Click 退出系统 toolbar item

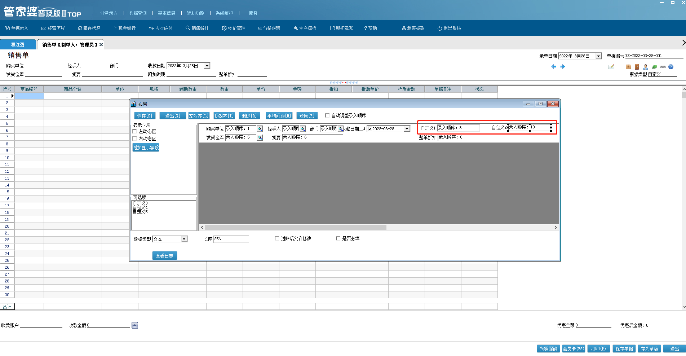pos(449,28)
